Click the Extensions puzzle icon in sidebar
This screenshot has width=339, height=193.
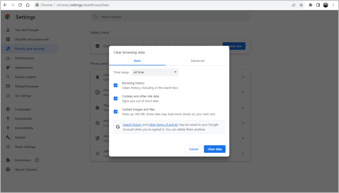8,160
